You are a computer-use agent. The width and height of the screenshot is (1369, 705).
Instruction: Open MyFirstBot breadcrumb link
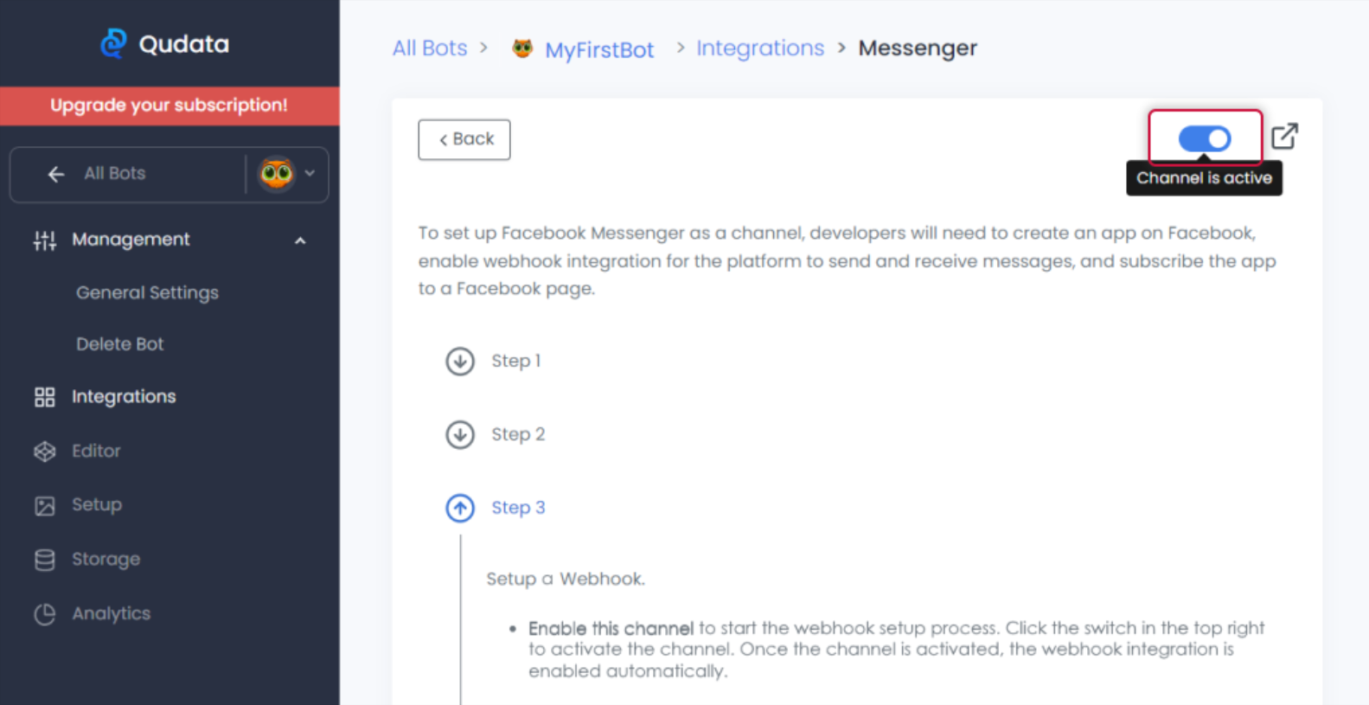[x=598, y=50]
